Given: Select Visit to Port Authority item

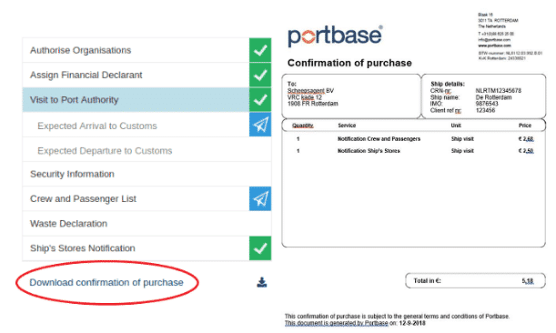Looking at the screenshot, I should pos(136,100).
